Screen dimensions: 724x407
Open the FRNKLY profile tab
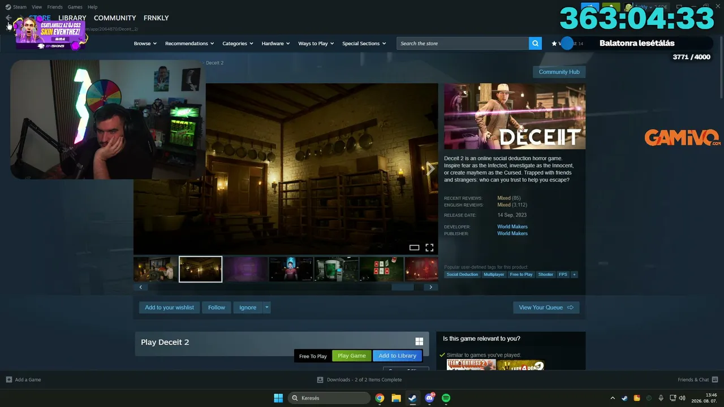[x=156, y=18]
